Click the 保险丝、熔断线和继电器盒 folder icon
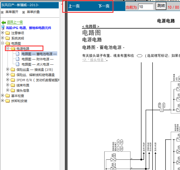 coord(13,75)
